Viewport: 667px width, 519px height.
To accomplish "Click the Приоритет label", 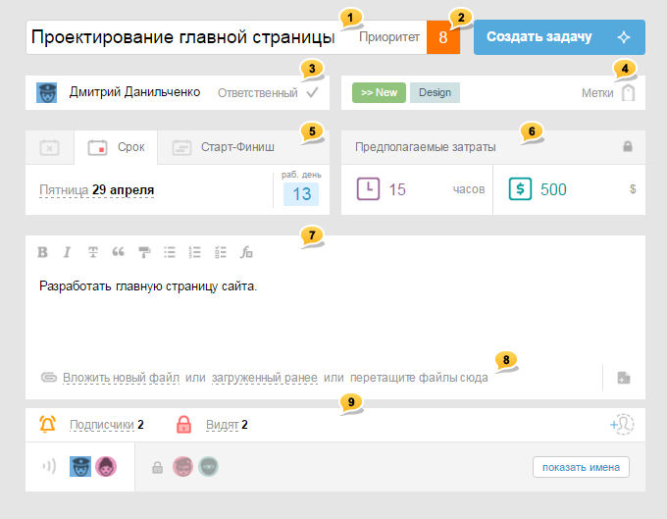I will 389,37.
